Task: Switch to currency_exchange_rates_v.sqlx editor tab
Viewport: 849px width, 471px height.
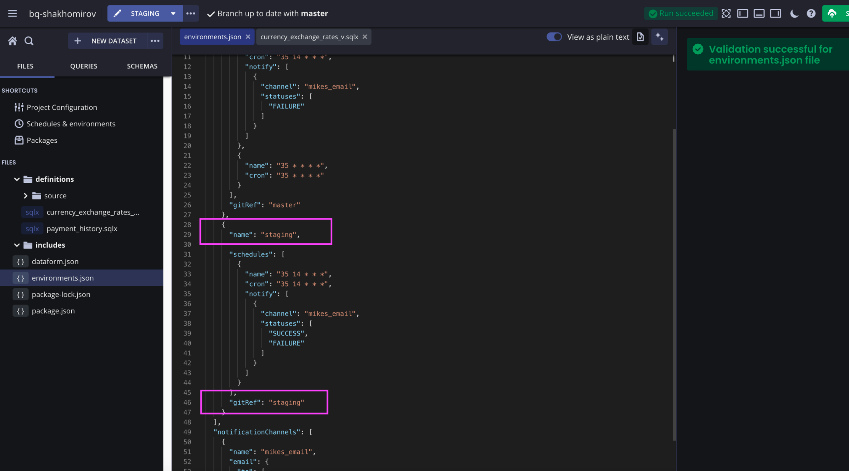Action: (309, 37)
